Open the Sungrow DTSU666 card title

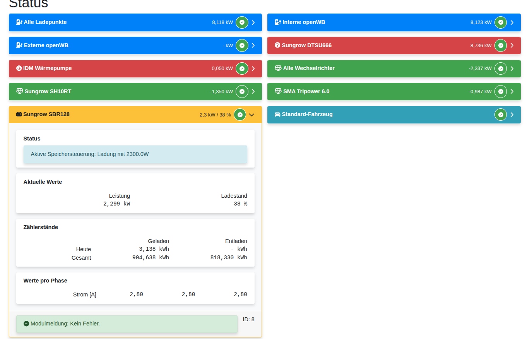click(306, 45)
